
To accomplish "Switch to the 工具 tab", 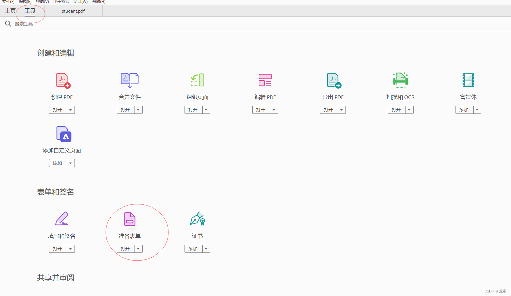I will click(30, 11).
